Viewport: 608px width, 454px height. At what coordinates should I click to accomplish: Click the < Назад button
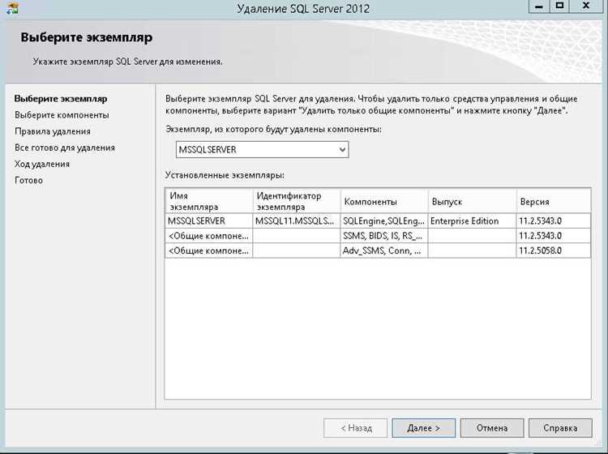pyautogui.click(x=356, y=428)
